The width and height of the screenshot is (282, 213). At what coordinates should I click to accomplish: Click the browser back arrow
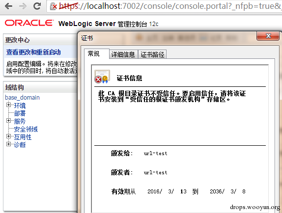[x=8, y=6]
